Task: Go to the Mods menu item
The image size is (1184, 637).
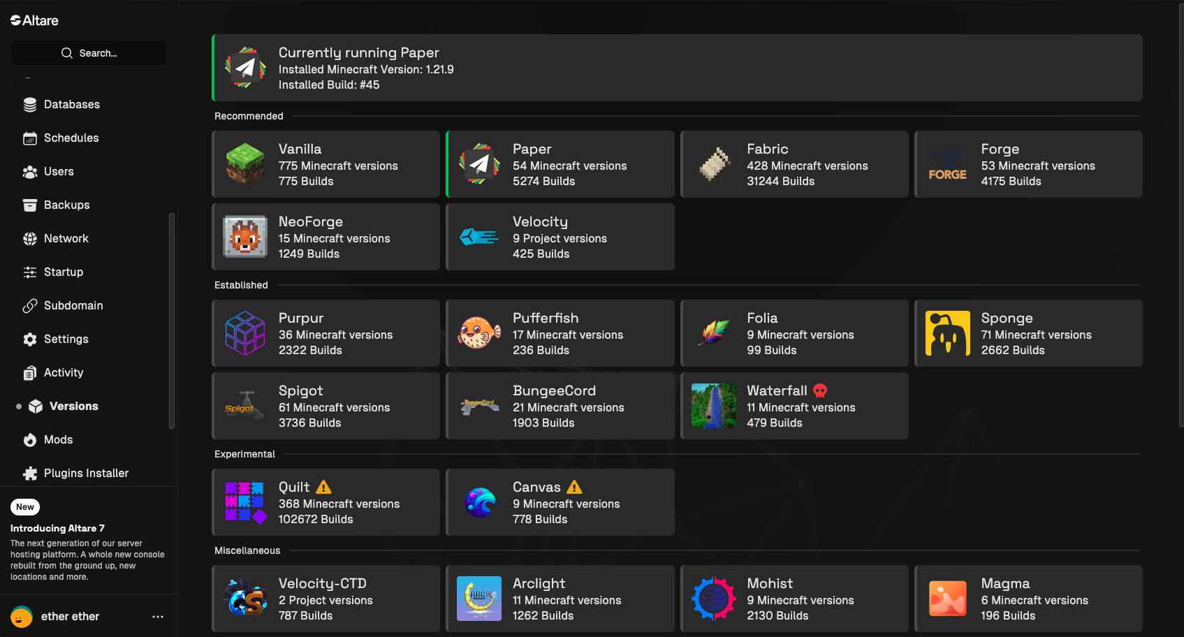Action: point(58,440)
